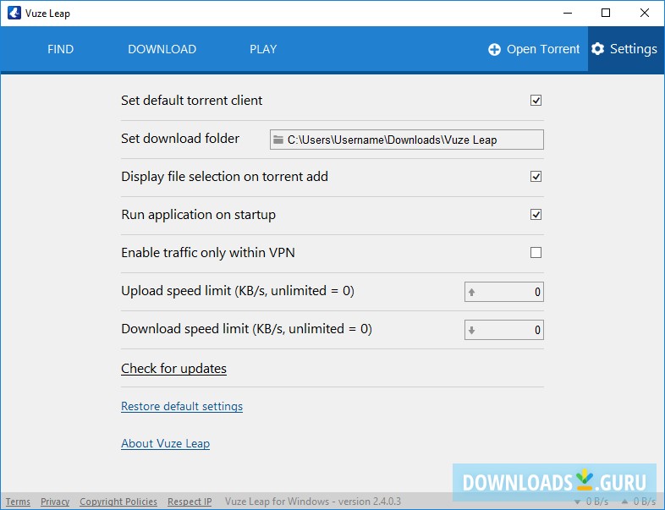Toggle Set default torrent client checkbox
This screenshot has height=510, width=665.
[536, 101]
